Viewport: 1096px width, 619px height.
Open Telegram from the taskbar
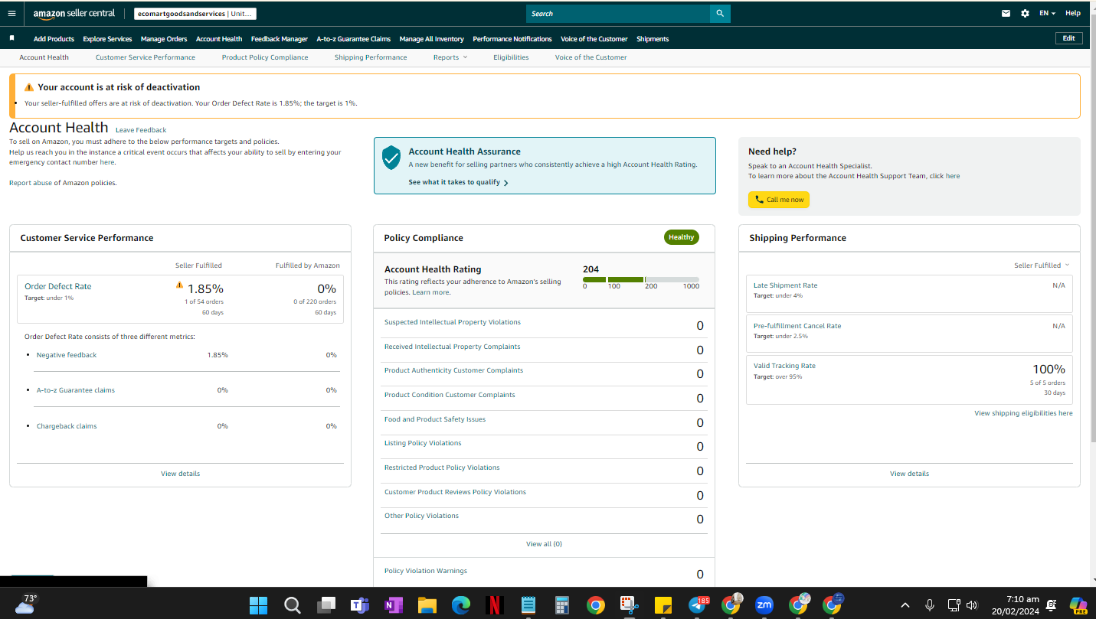[698, 604]
